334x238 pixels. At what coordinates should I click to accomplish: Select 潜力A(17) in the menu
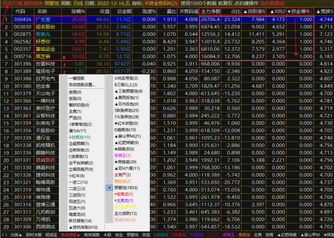77,131
